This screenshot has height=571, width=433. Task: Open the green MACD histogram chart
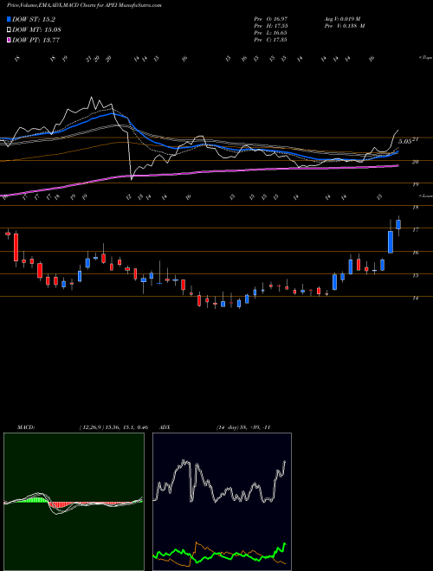(x=74, y=502)
